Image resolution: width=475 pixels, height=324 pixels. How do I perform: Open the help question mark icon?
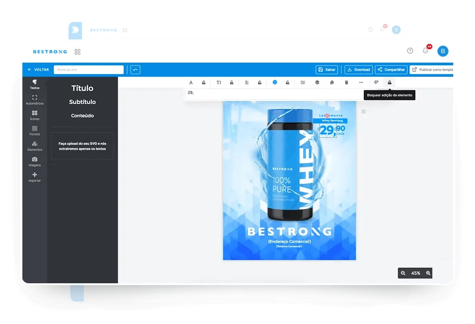410,51
